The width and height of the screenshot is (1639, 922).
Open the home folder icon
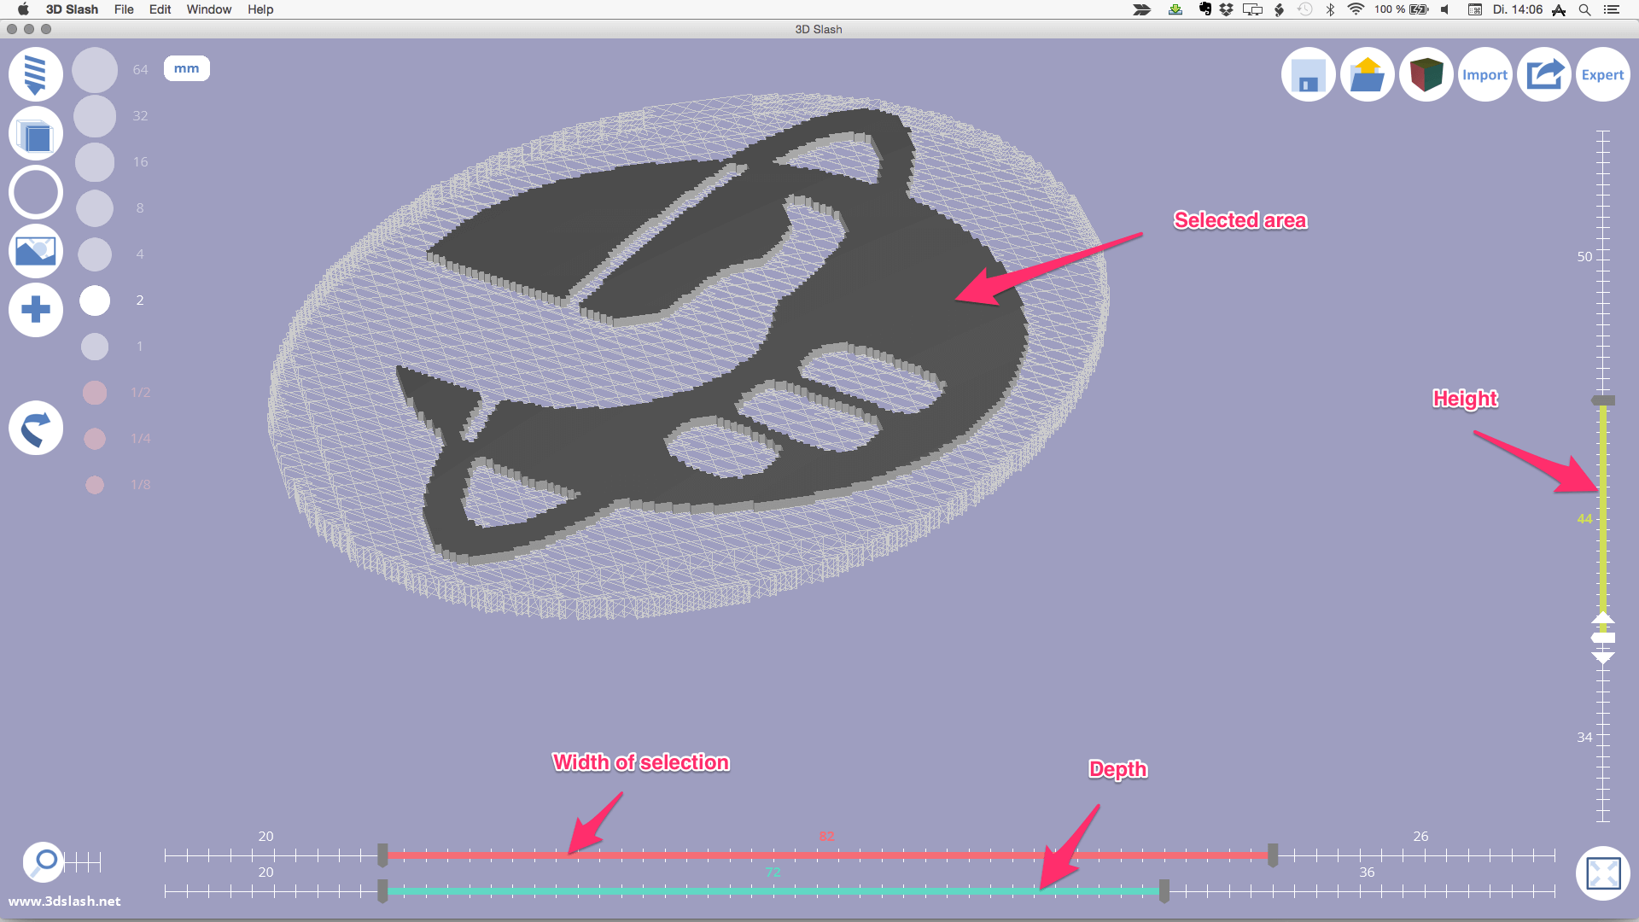click(x=1367, y=74)
